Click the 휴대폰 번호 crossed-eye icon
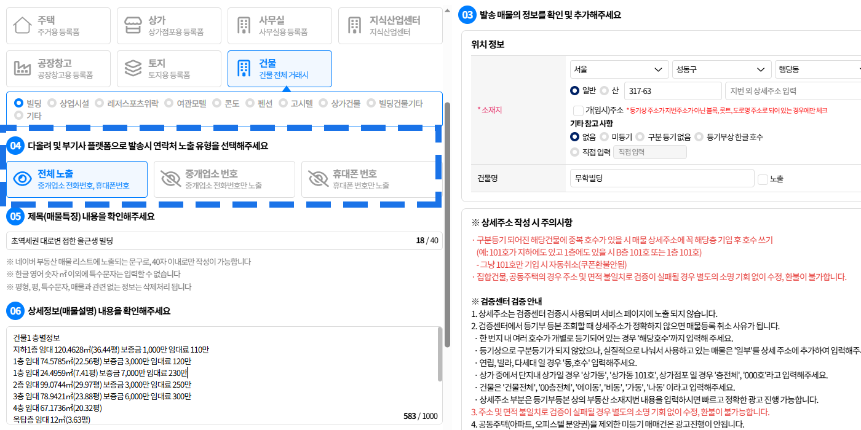 [318, 179]
